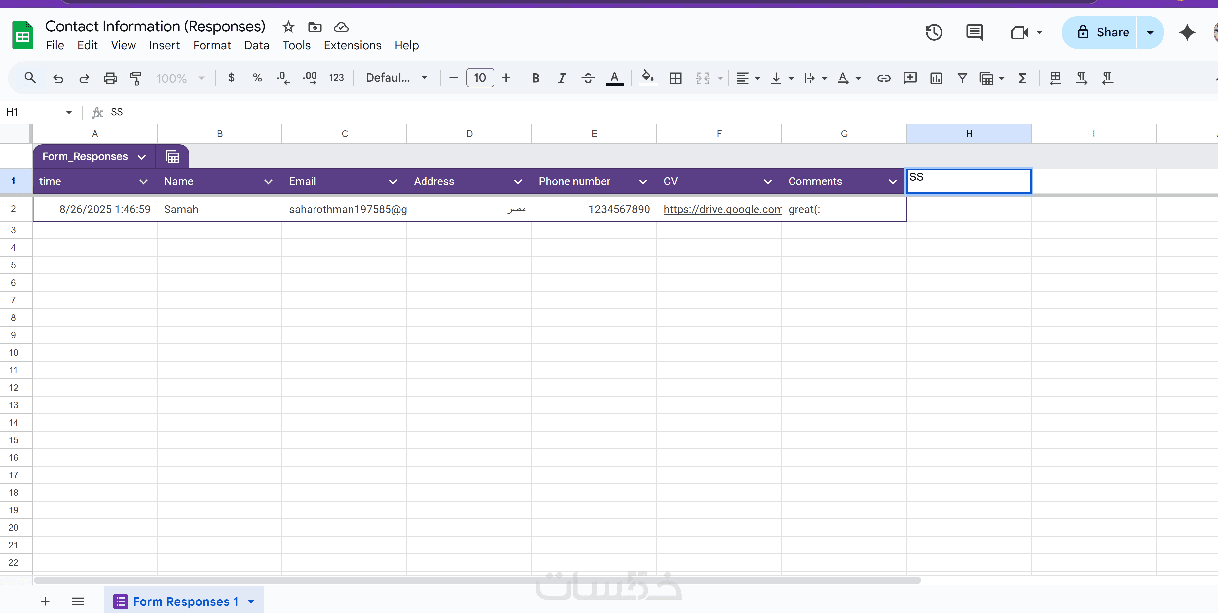Expand the Form_Responses table menu
Screen dimensions: 1218x613
(x=141, y=157)
